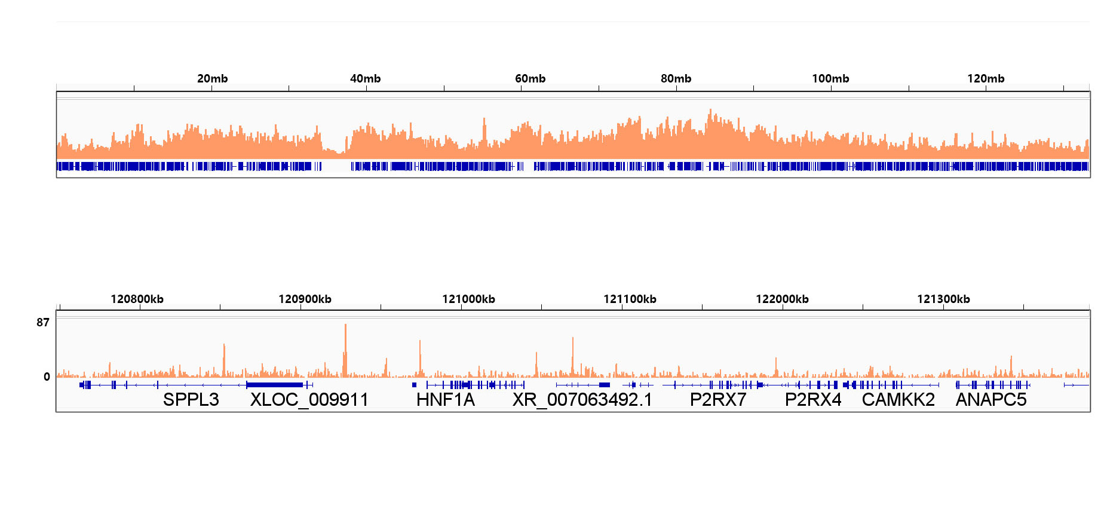This screenshot has width=1101, height=508.
Task: Click the y-axis maximum value 87
Action: [43, 323]
